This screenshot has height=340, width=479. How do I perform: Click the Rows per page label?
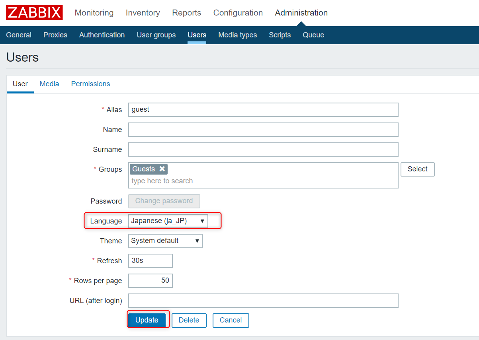tap(98, 281)
